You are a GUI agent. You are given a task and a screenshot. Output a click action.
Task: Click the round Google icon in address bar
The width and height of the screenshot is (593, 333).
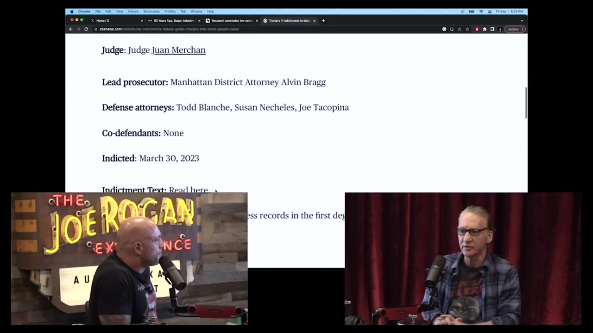point(444,29)
